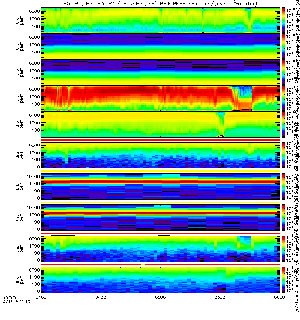
Task: Click the thb peef spectrogram panel
Action: pyautogui.click(x=160, y=46)
